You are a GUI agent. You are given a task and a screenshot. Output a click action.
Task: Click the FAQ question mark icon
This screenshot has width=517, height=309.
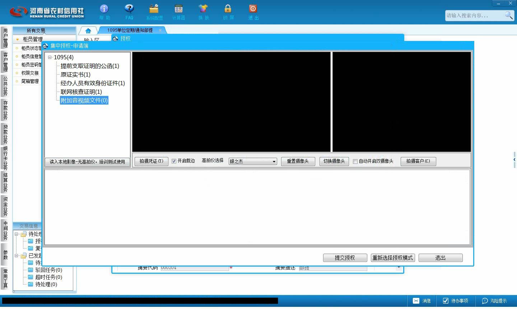129,9
